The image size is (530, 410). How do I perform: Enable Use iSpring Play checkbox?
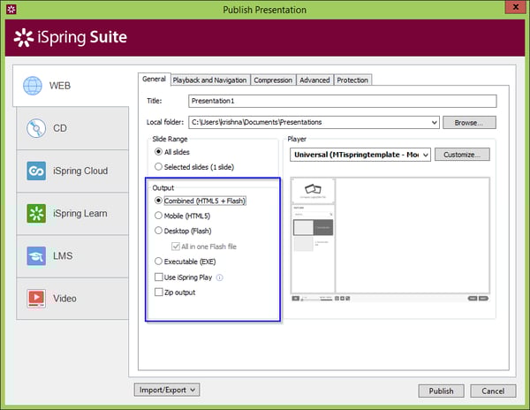pyautogui.click(x=158, y=277)
